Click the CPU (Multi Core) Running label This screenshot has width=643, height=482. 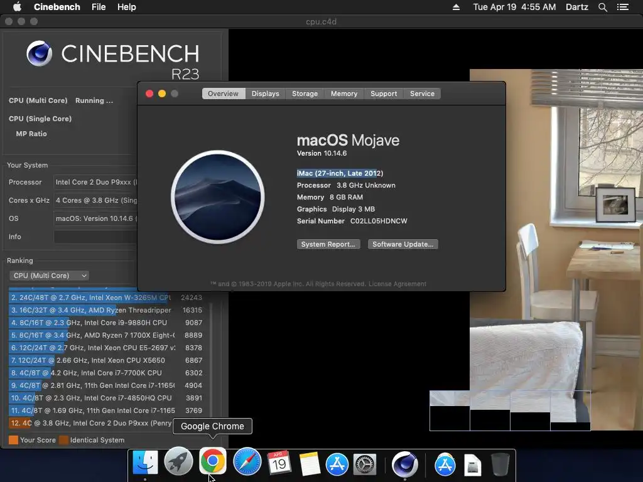pyautogui.click(x=61, y=100)
